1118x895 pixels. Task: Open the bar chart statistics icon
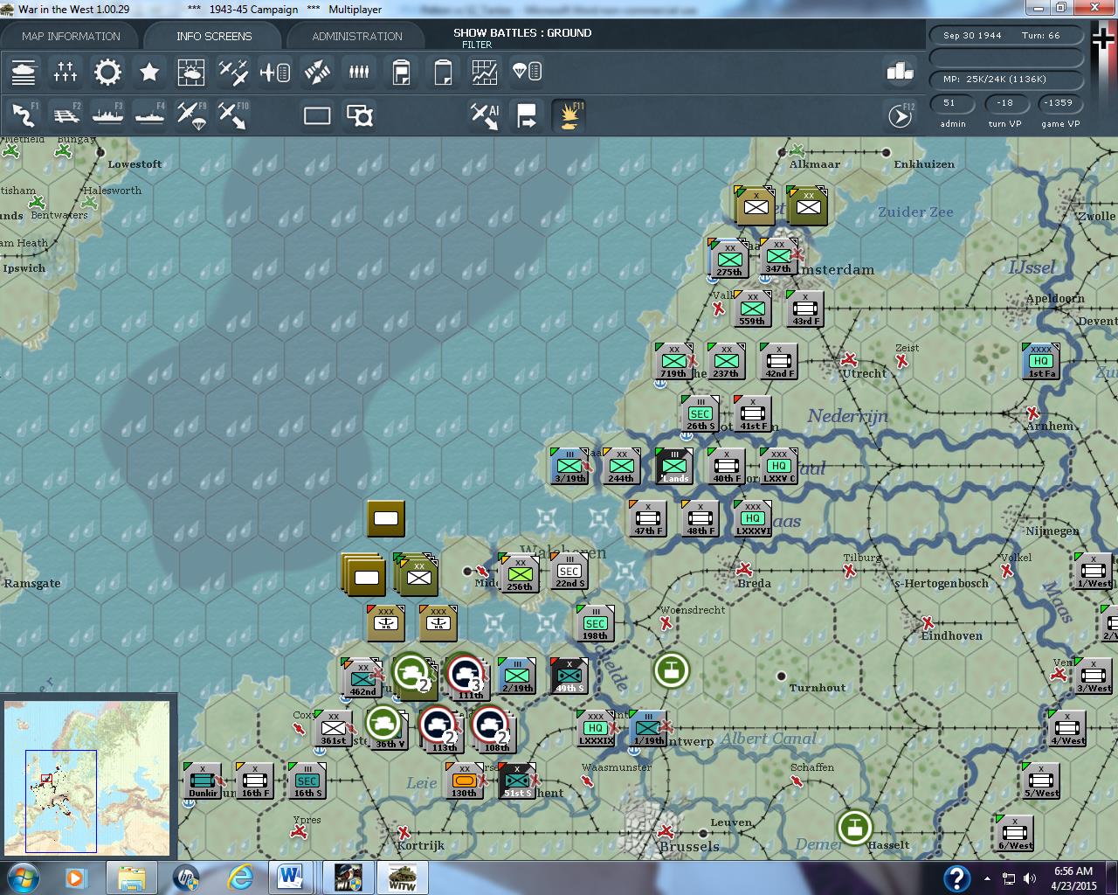[x=900, y=71]
